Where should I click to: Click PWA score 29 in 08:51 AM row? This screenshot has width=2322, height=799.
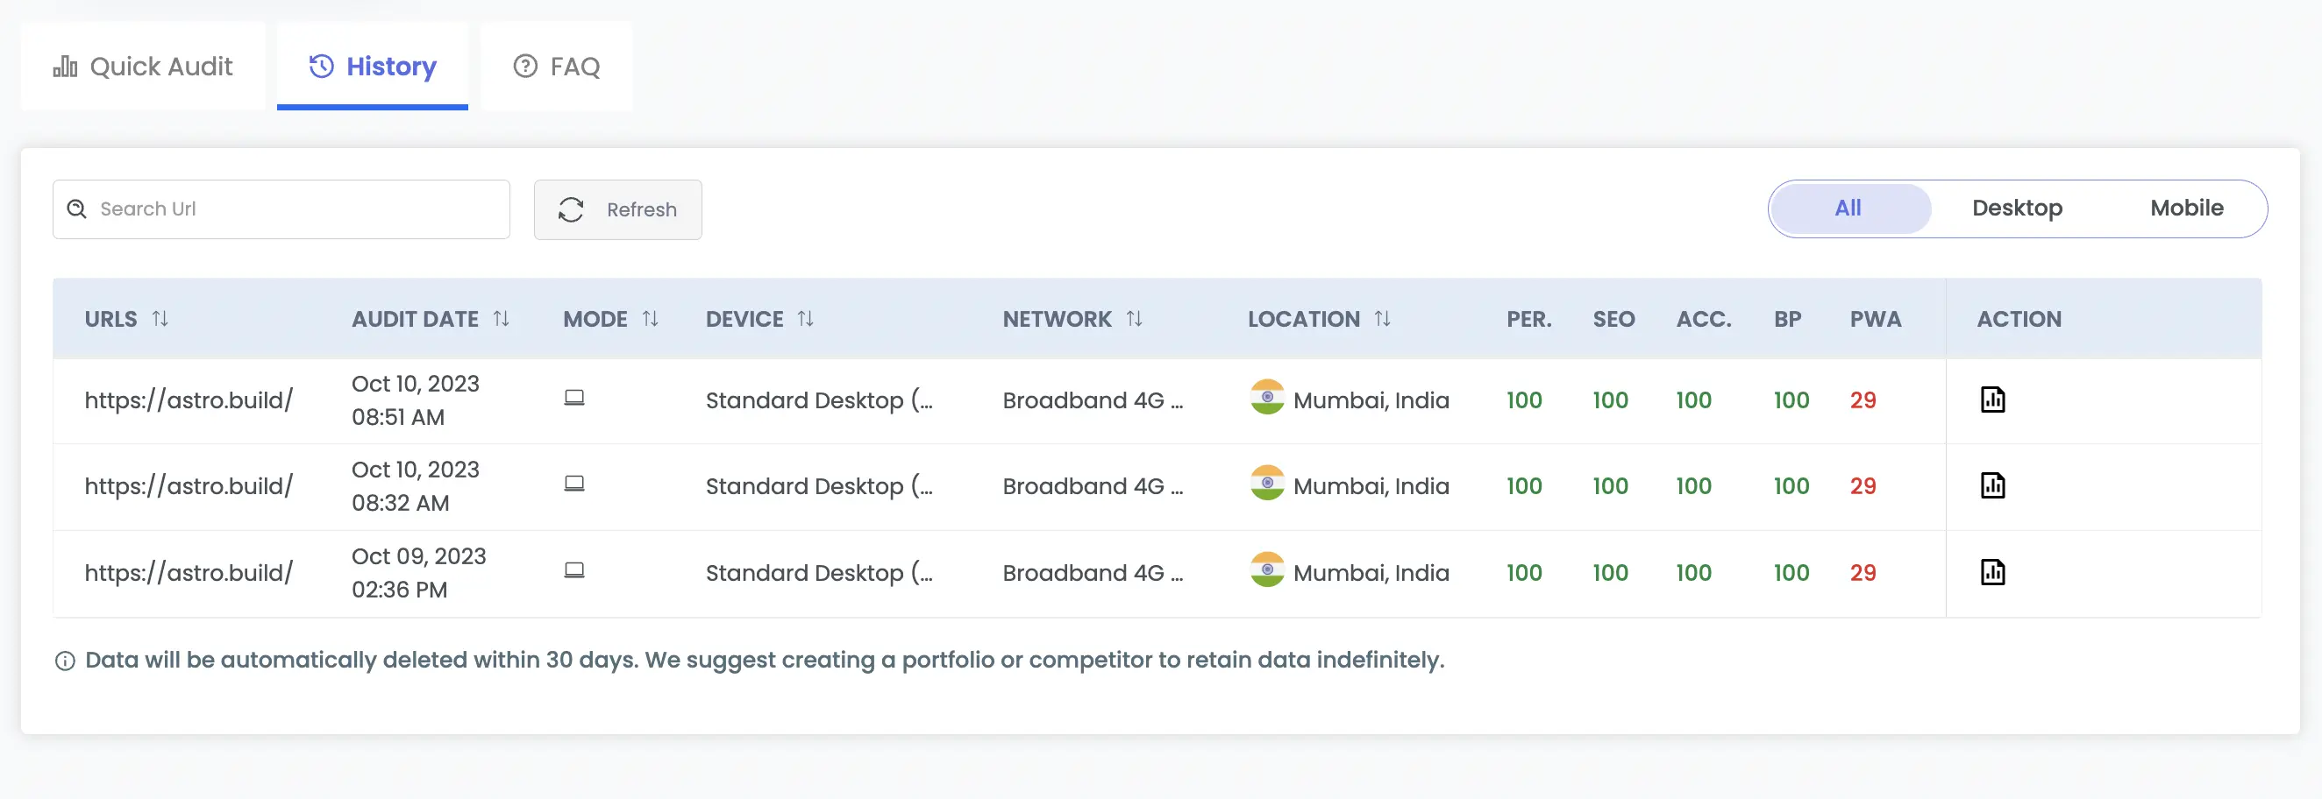[x=1863, y=400]
